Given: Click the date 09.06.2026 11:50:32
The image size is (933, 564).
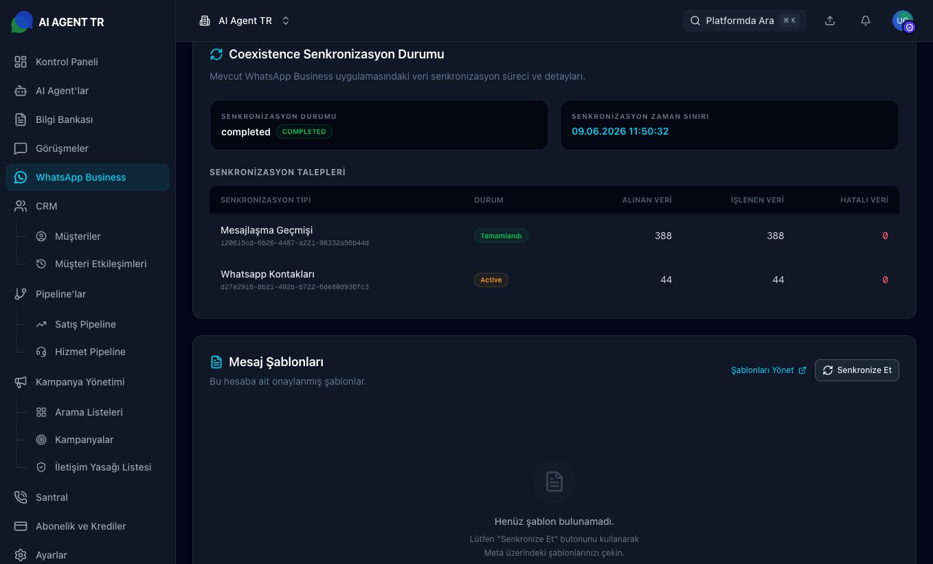Looking at the screenshot, I should pyautogui.click(x=620, y=131).
